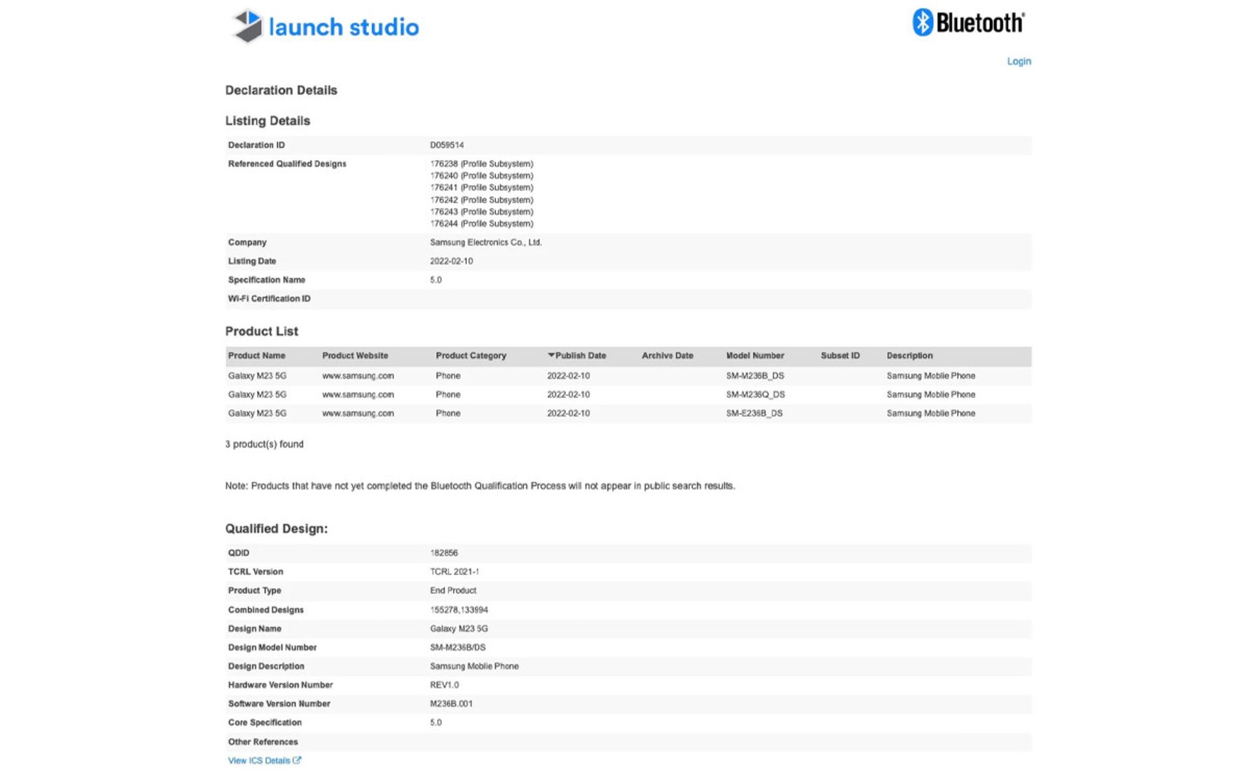Click referenced design 176238 (Profile Subsystem)

pyautogui.click(x=482, y=164)
